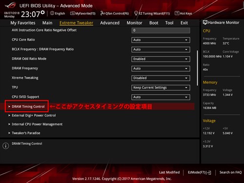Expand Tweaker's Paradise submenu
Viewport: 244px width, 183px height.
pos(24,133)
